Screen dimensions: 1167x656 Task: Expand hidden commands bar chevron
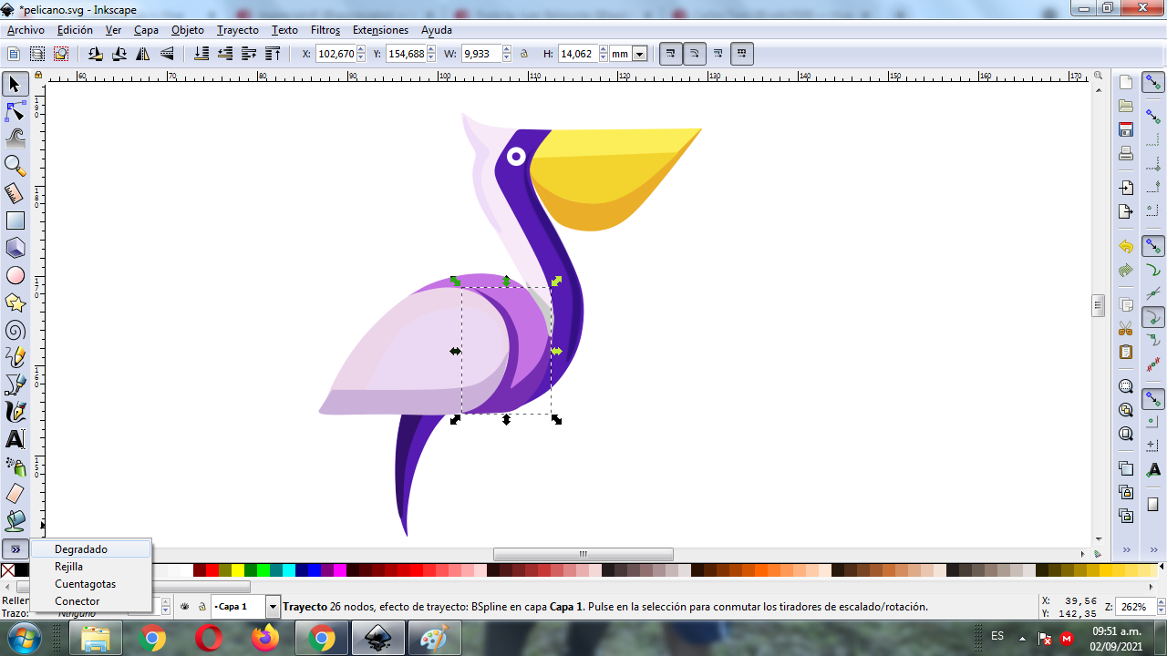[1127, 549]
